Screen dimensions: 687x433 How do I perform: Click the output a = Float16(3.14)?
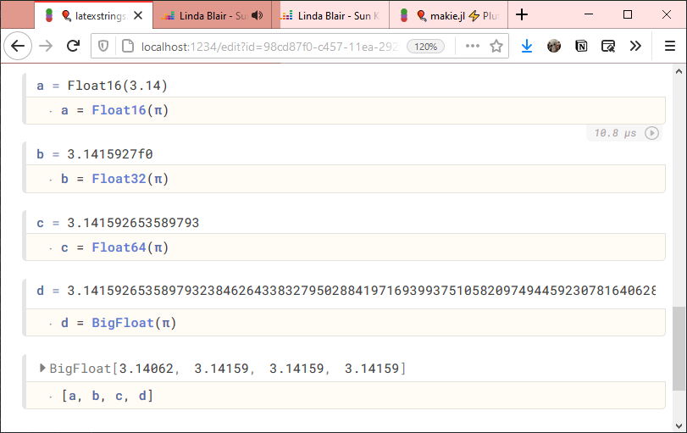tap(102, 86)
